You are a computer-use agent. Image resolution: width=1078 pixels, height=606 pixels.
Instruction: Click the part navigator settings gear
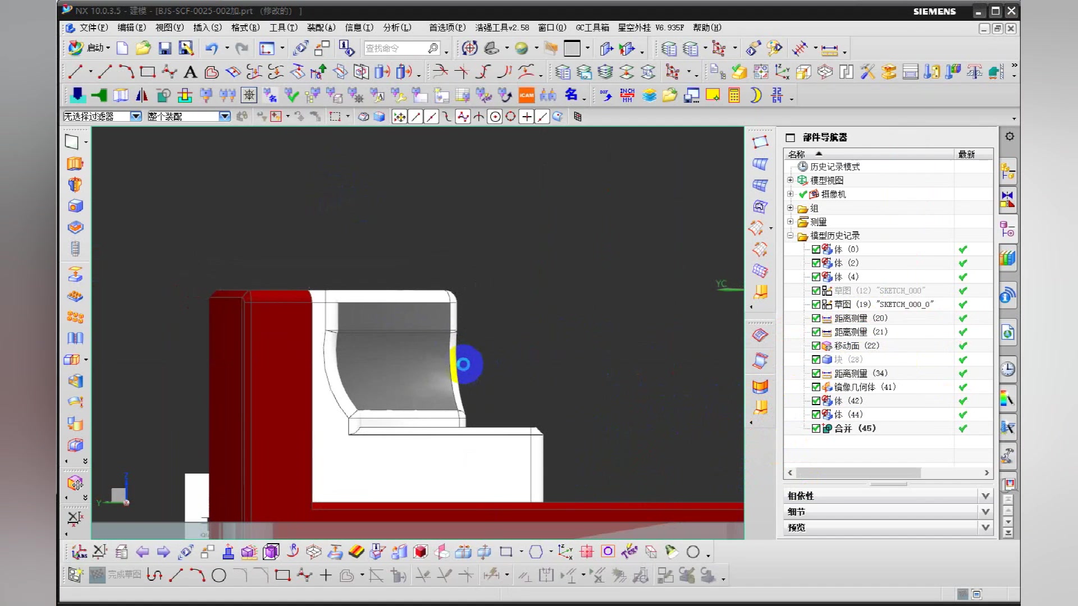[x=1010, y=136]
